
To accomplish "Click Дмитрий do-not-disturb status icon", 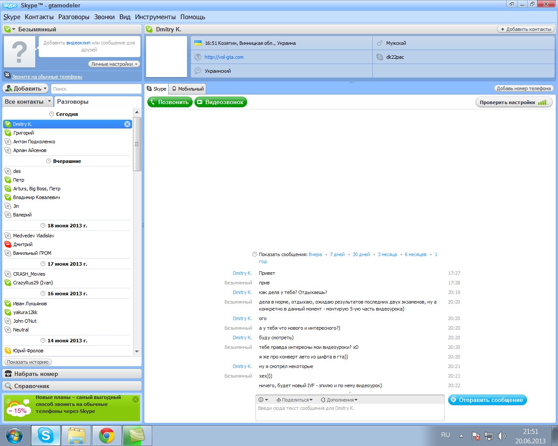I will [8, 244].
